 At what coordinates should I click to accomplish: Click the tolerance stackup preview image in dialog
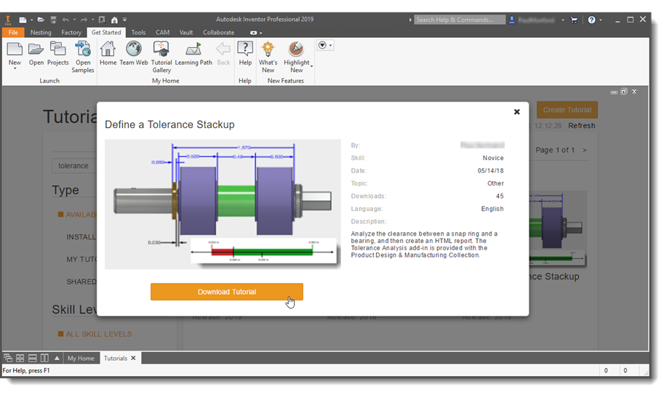[x=223, y=204]
